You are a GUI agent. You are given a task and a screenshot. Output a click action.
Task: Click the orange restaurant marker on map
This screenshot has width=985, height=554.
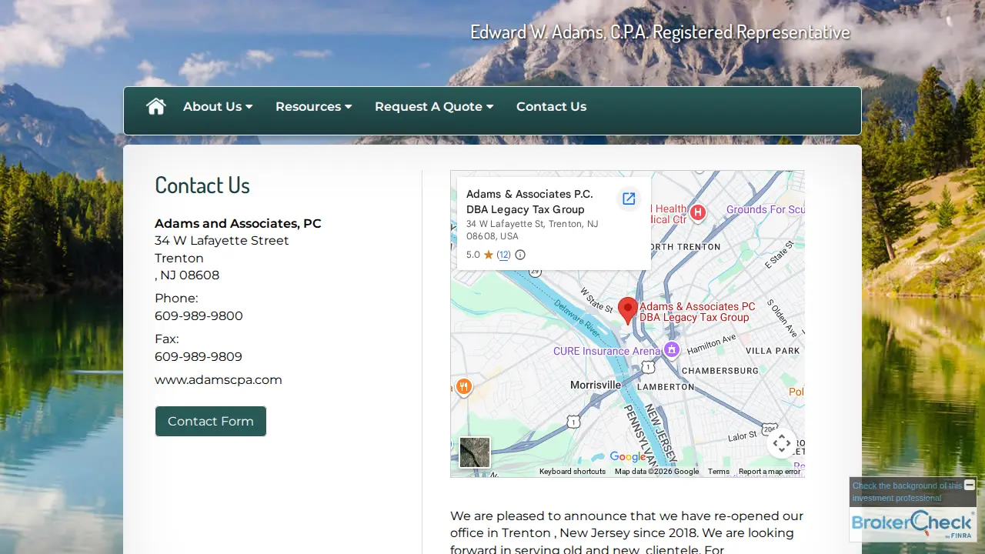[x=463, y=386]
